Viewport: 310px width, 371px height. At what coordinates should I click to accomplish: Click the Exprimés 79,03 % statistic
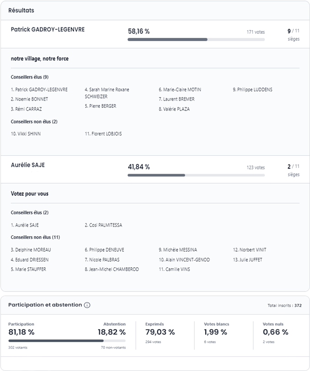pyautogui.click(x=160, y=332)
